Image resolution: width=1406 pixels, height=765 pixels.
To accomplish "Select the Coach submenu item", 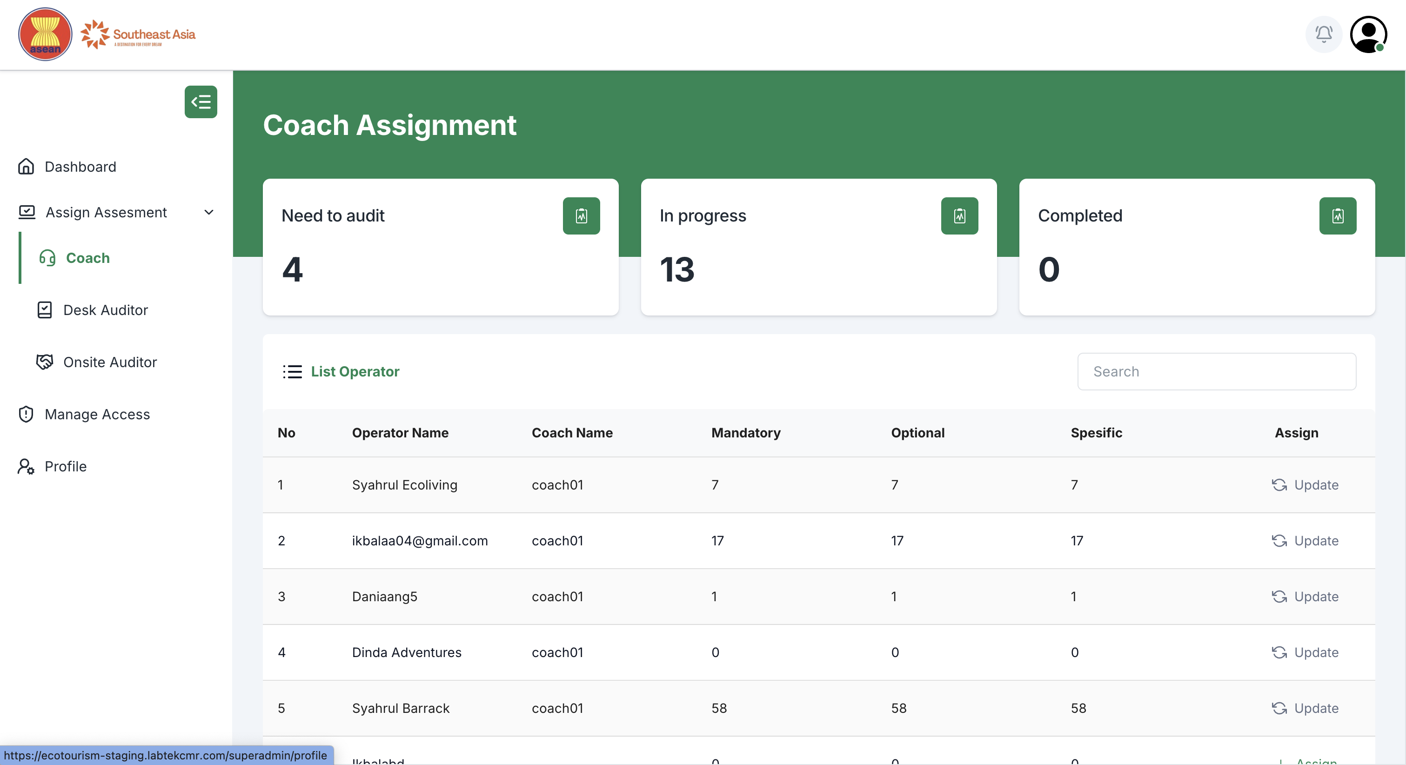I will (x=87, y=258).
